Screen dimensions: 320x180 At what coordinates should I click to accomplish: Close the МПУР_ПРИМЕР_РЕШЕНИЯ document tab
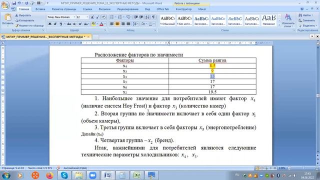[x=88, y=37]
